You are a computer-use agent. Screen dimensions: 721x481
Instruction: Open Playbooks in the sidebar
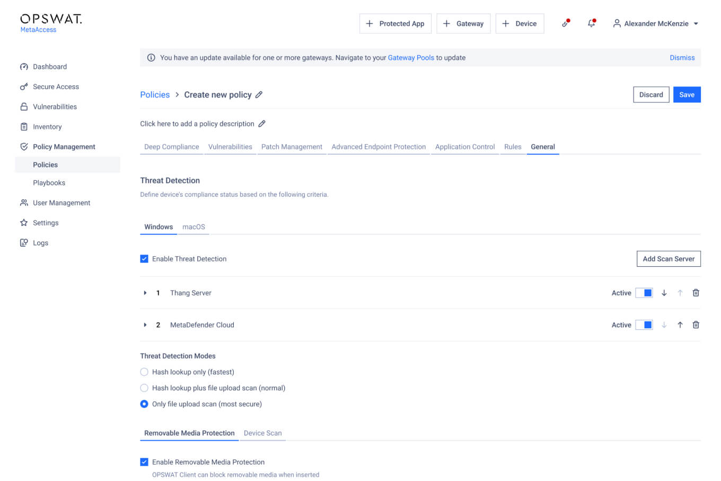coord(49,183)
